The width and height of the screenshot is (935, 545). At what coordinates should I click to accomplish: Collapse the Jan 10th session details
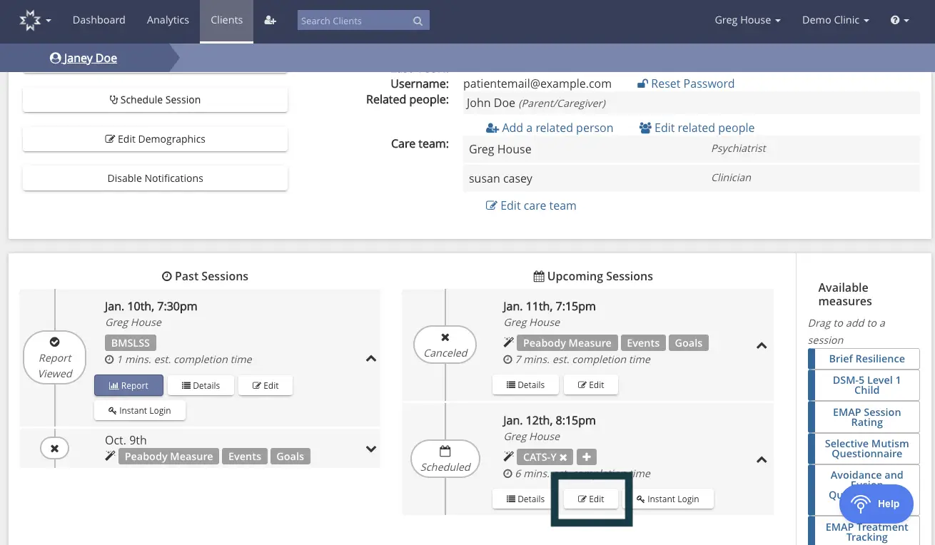click(x=370, y=358)
